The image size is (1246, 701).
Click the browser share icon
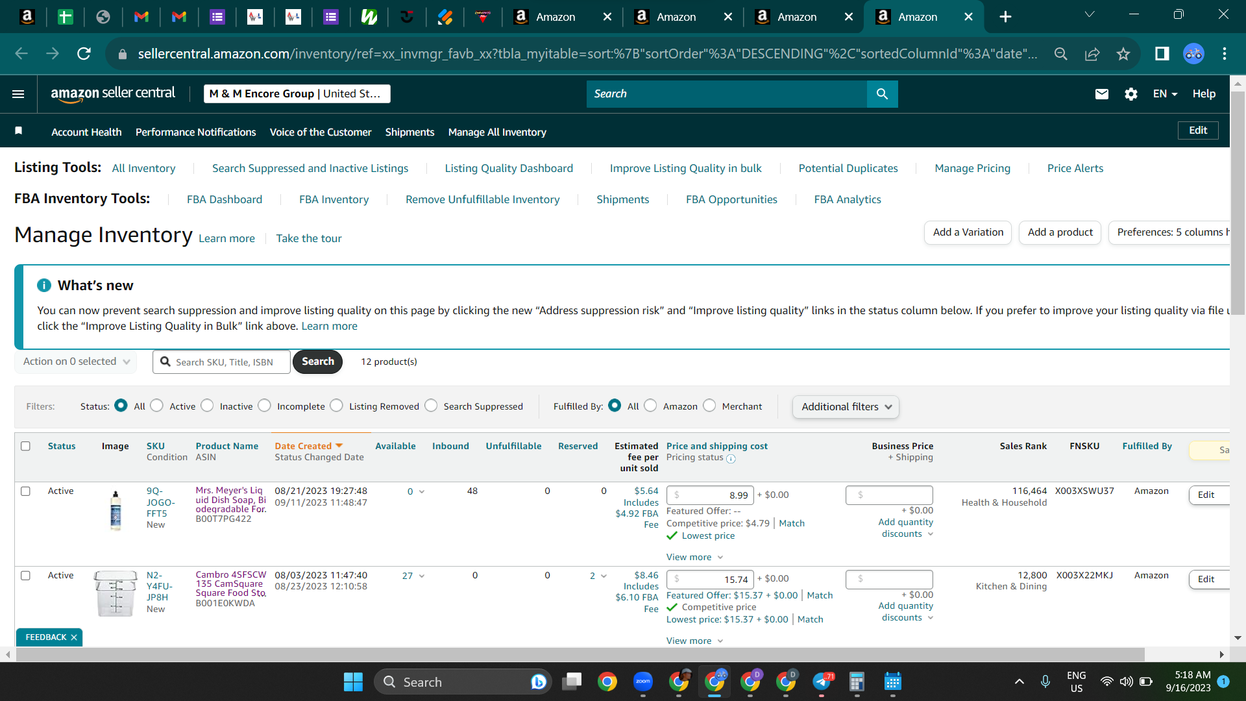click(1092, 54)
